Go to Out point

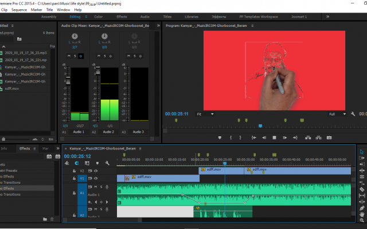pos(295,137)
